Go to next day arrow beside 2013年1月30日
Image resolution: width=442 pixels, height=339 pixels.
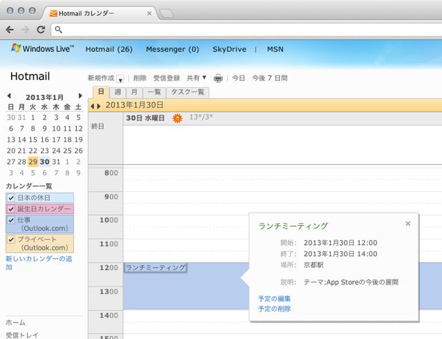pyautogui.click(x=99, y=106)
